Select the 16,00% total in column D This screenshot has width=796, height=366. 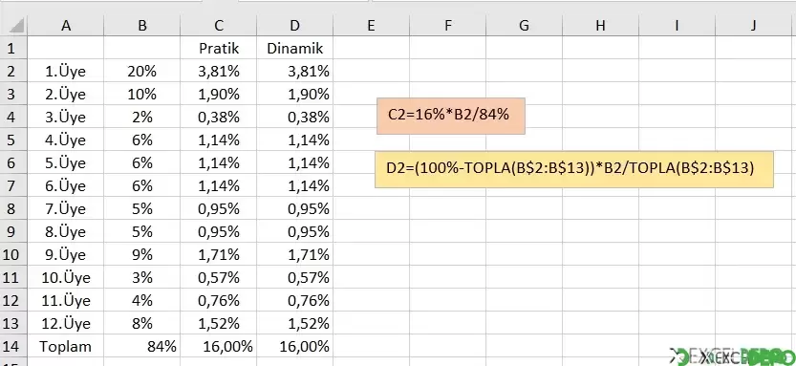click(295, 347)
